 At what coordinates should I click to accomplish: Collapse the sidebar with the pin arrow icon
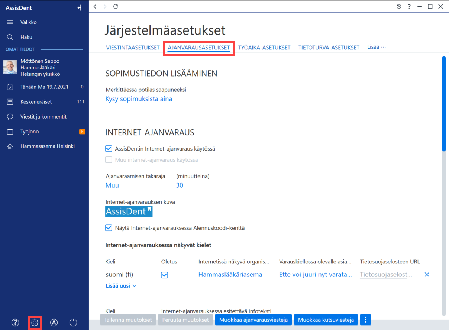(79, 7)
